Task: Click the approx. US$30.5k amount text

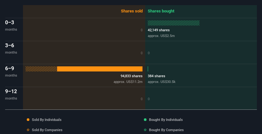Action: click(161, 82)
